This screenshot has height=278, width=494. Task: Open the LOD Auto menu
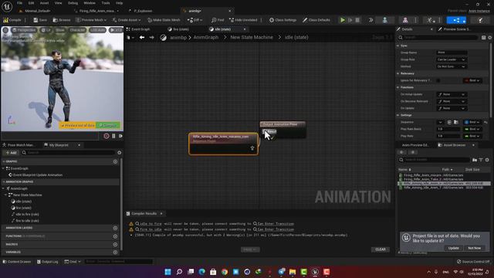coord(97,30)
